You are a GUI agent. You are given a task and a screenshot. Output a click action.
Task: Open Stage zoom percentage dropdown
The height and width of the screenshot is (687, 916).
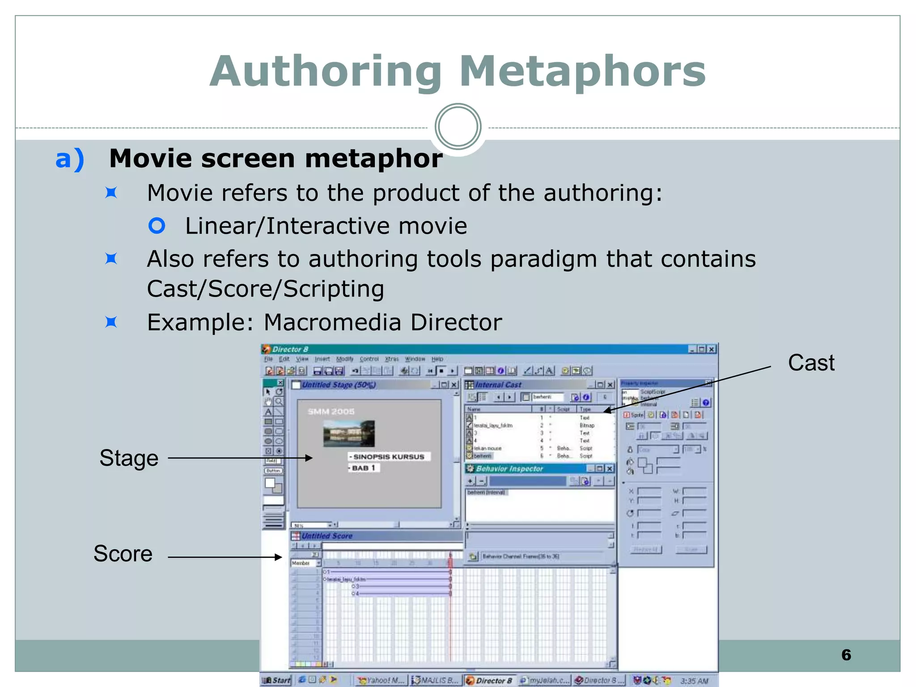[330, 525]
